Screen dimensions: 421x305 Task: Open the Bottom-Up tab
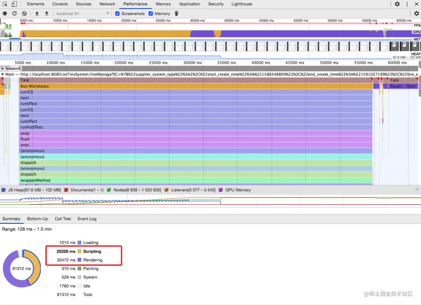coord(37,219)
